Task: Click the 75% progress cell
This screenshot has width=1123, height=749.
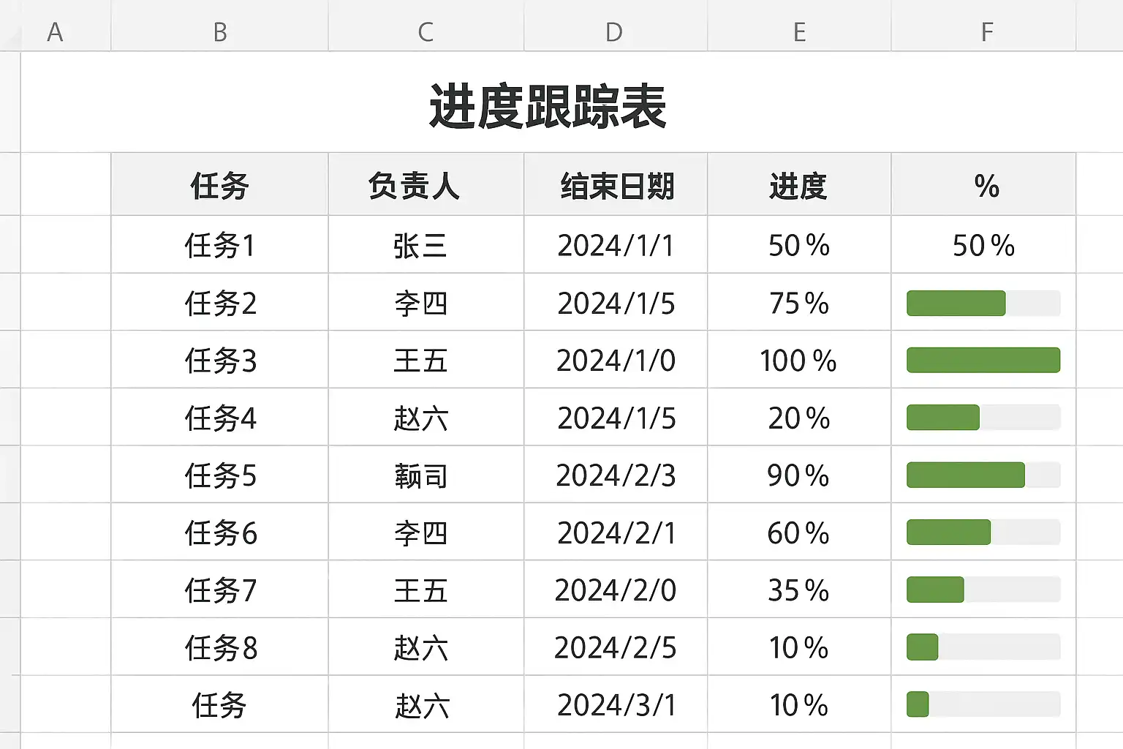Action: click(798, 304)
